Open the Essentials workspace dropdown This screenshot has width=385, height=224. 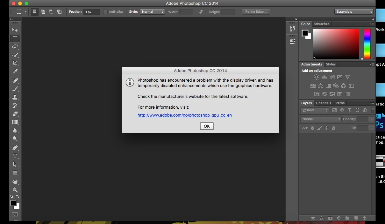click(x=354, y=12)
